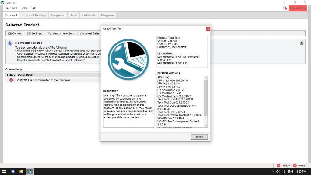
Task: Click the Tech Tool wrench logo image
Action: coord(129,59)
